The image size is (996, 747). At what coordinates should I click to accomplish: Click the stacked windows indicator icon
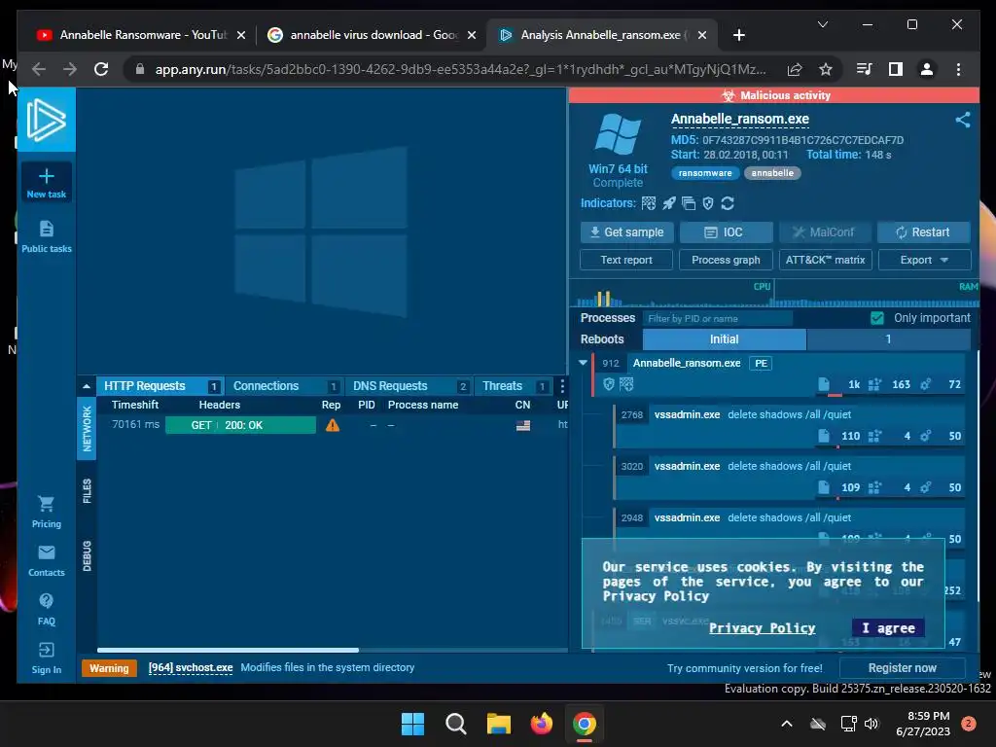tap(689, 203)
